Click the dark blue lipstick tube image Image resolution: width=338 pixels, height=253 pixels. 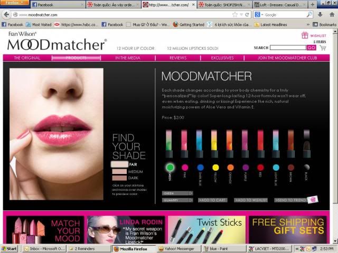(199, 143)
